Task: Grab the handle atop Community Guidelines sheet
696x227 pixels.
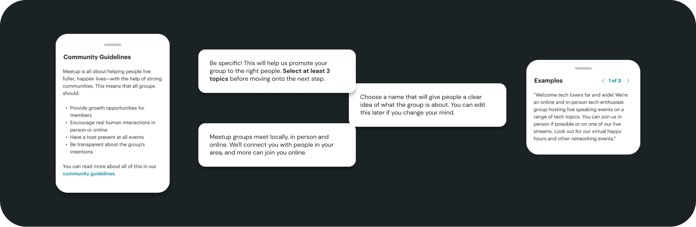Action: tap(113, 45)
